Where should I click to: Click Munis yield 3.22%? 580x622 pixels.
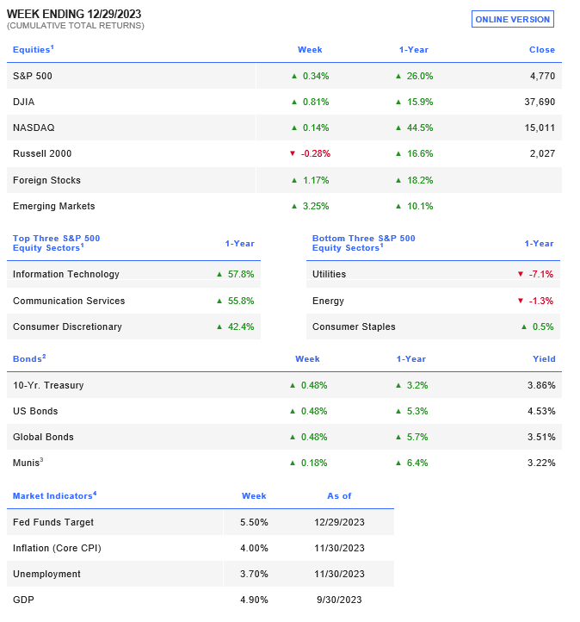[541, 463]
